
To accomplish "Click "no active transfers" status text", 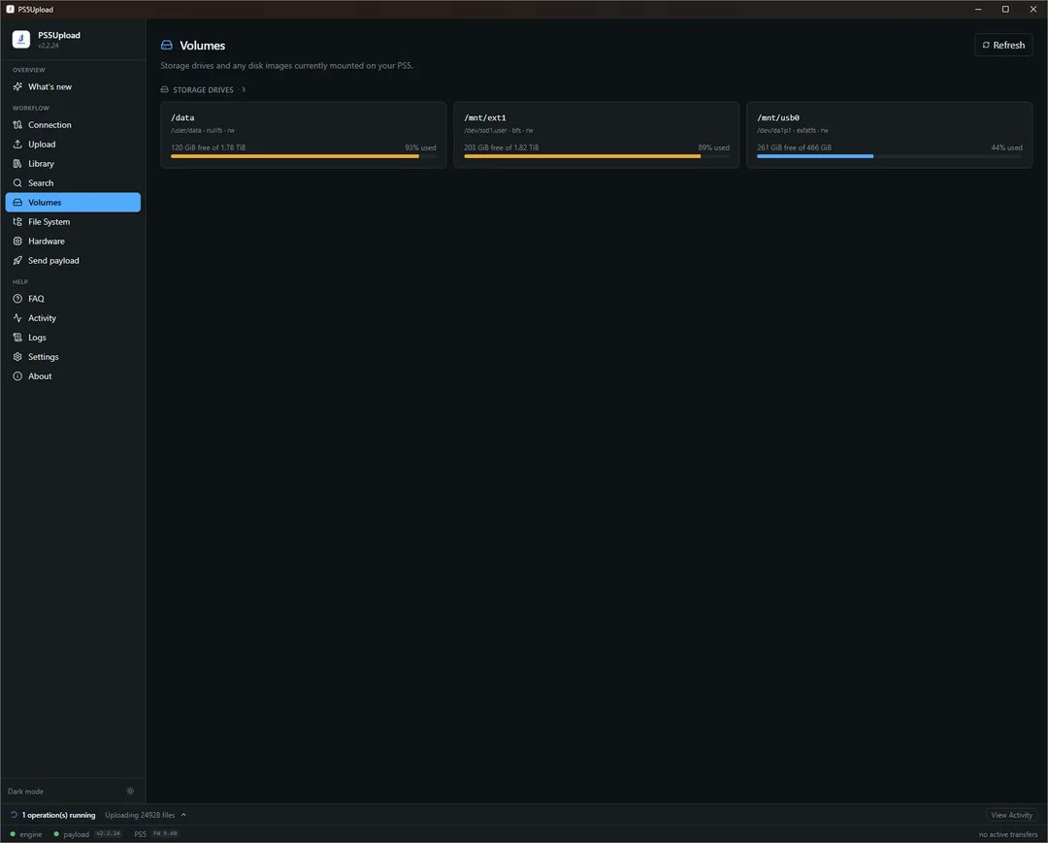I will (x=1008, y=834).
